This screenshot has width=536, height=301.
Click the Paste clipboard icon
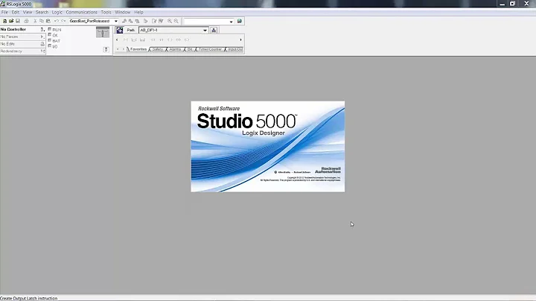click(48, 21)
